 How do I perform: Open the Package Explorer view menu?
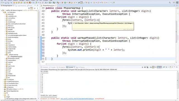coord(37,8)
